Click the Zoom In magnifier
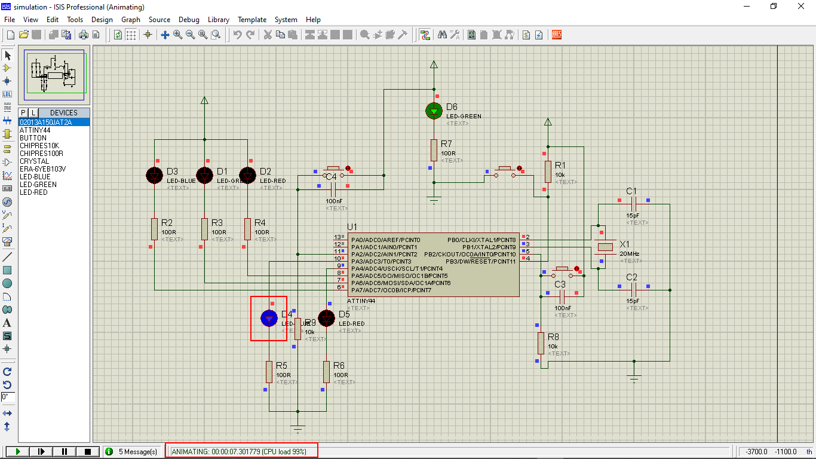This screenshot has width=816, height=459. 177,35
